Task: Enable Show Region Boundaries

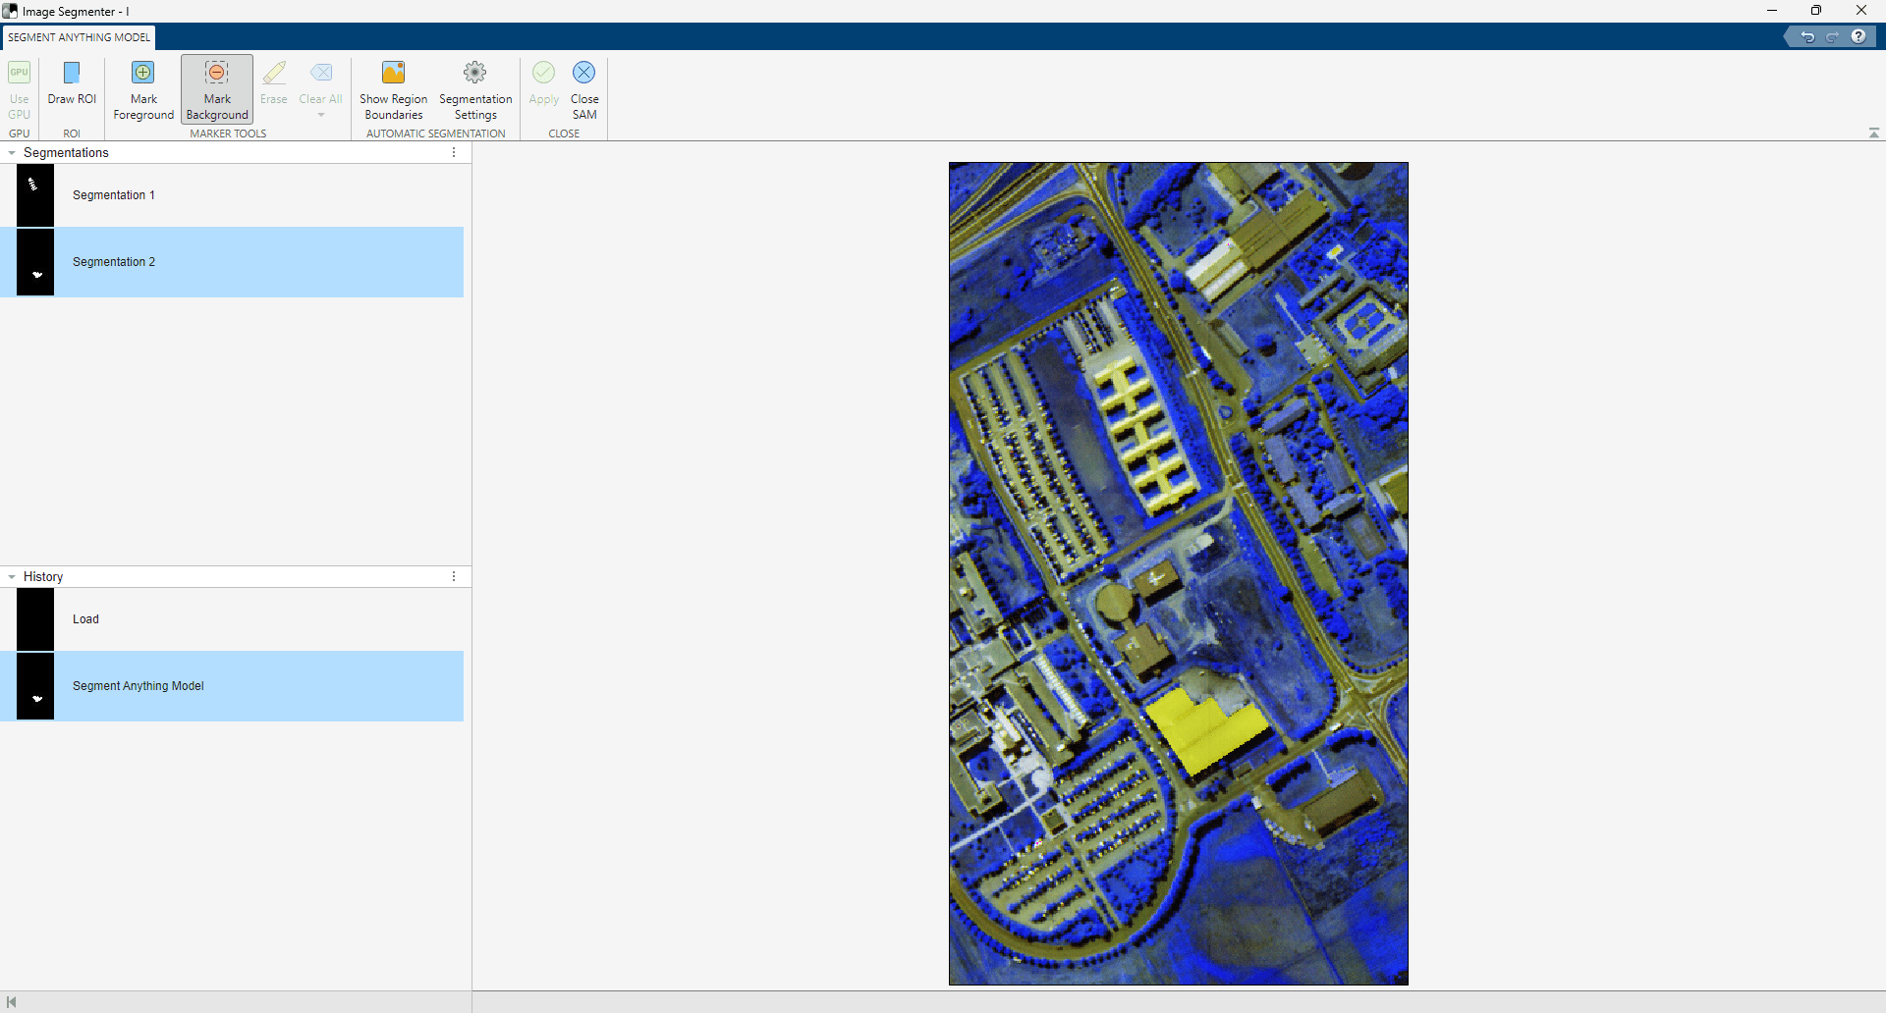Action: coord(393,87)
